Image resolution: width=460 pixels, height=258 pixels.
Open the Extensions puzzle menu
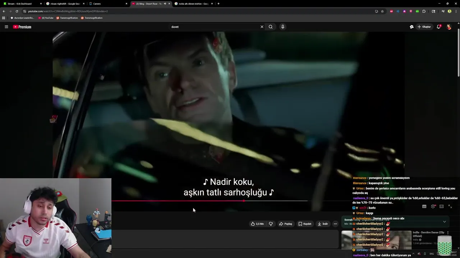point(424,11)
